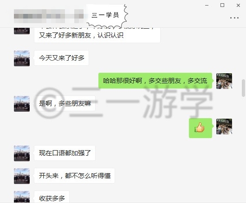Screen dimensions: 246x203
Task: Click sender avatar beside 今天又来了好多
Action: click(22, 58)
